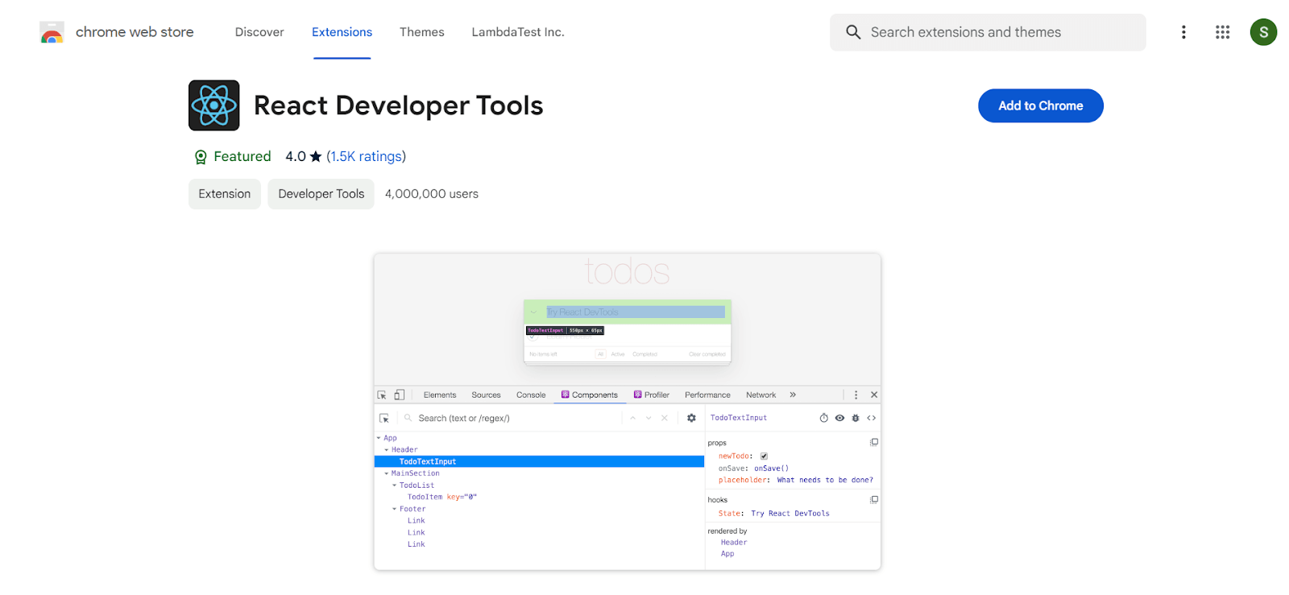This screenshot has height=595, width=1289.
Task: Switch to the Performance DevTools tab
Action: coord(707,395)
